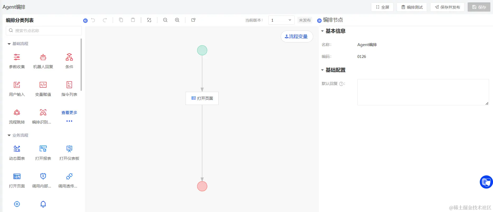Select the 条件 node icon
This screenshot has height=212, width=493.
click(x=69, y=57)
